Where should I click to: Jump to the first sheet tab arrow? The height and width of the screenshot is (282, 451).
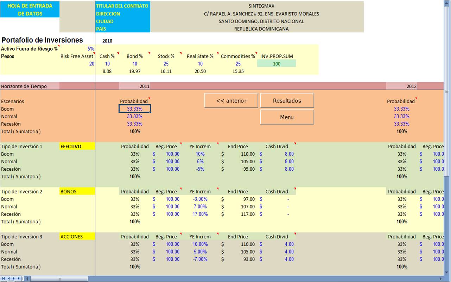tap(3, 278)
